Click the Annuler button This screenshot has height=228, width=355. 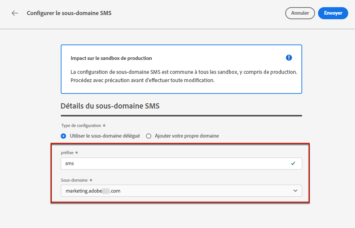coord(300,13)
